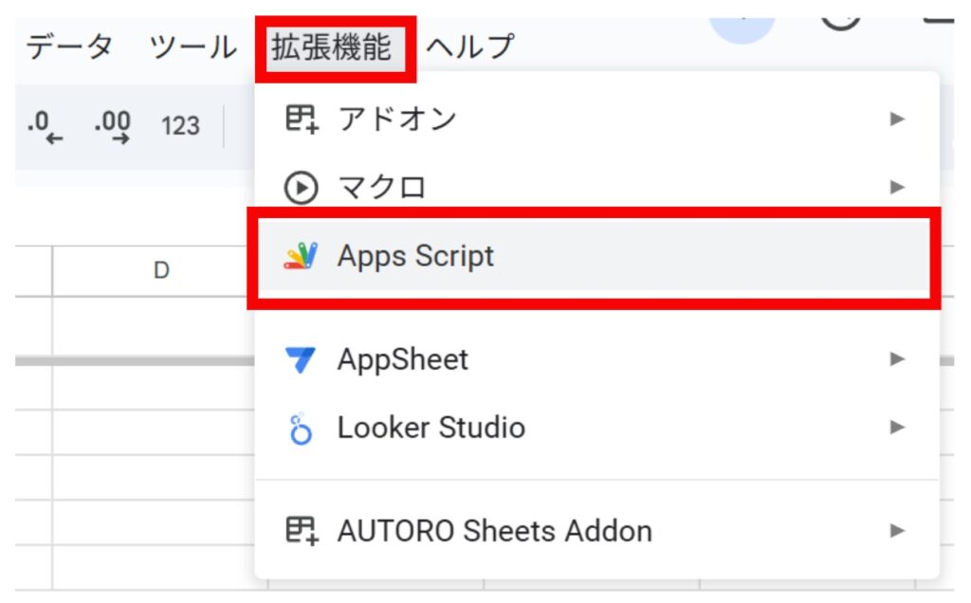Screen dimensions: 971x603
Task: Open the 123 number format options
Action: pos(179,125)
